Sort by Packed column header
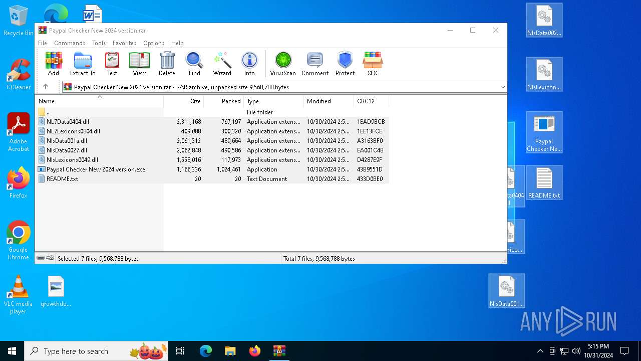 pyautogui.click(x=224, y=101)
